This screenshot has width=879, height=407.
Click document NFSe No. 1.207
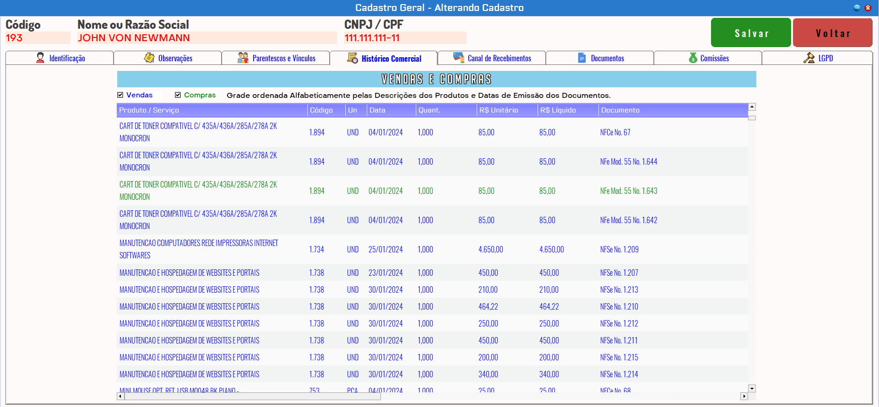pyautogui.click(x=619, y=273)
